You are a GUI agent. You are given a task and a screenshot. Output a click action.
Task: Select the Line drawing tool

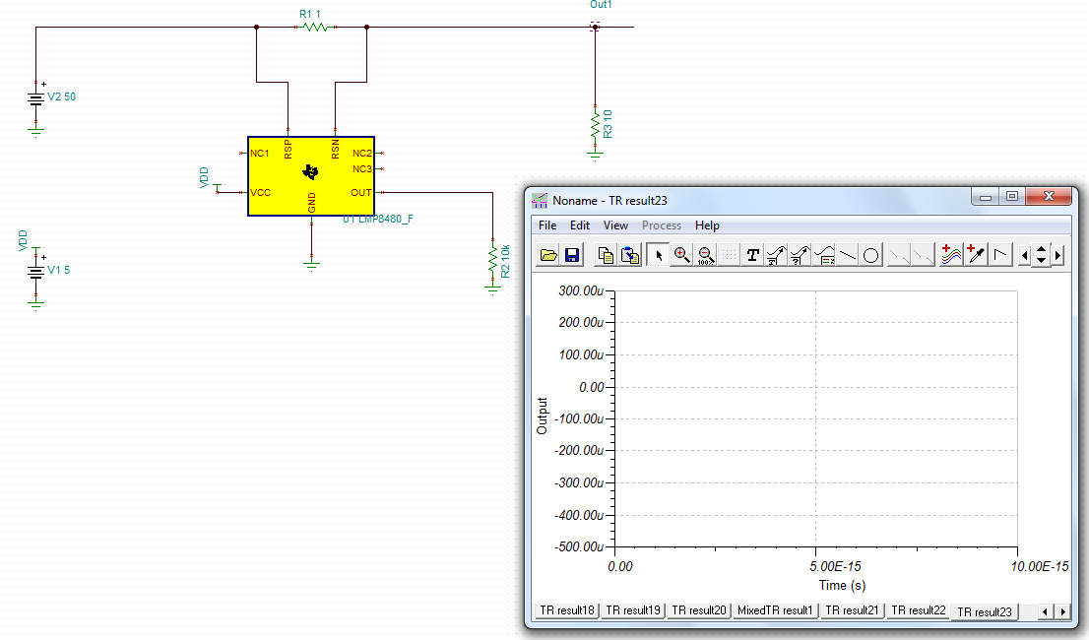tap(848, 255)
